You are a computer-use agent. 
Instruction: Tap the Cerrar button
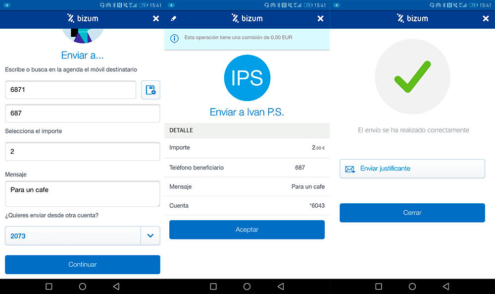click(x=412, y=213)
